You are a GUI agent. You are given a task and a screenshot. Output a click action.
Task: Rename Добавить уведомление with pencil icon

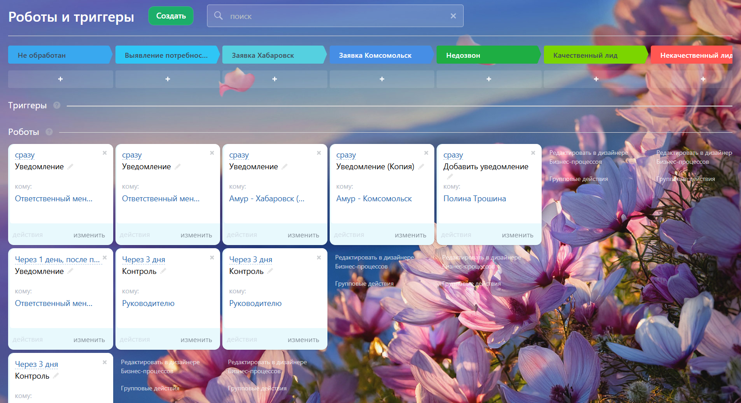(x=450, y=176)
